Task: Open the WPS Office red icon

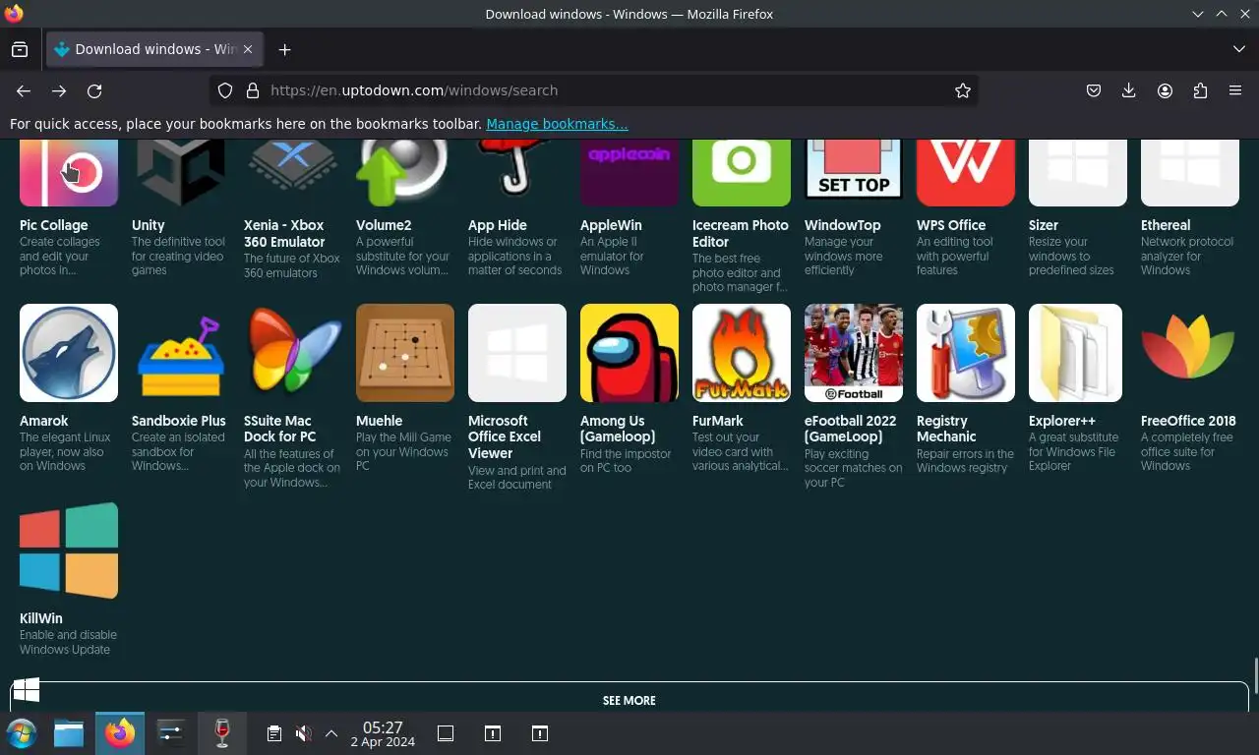Action: click(966, 173)
